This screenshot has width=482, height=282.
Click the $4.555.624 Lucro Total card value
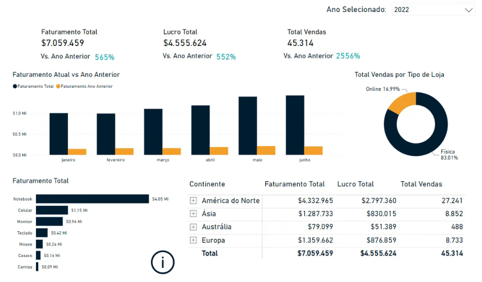tap(185, 43)
